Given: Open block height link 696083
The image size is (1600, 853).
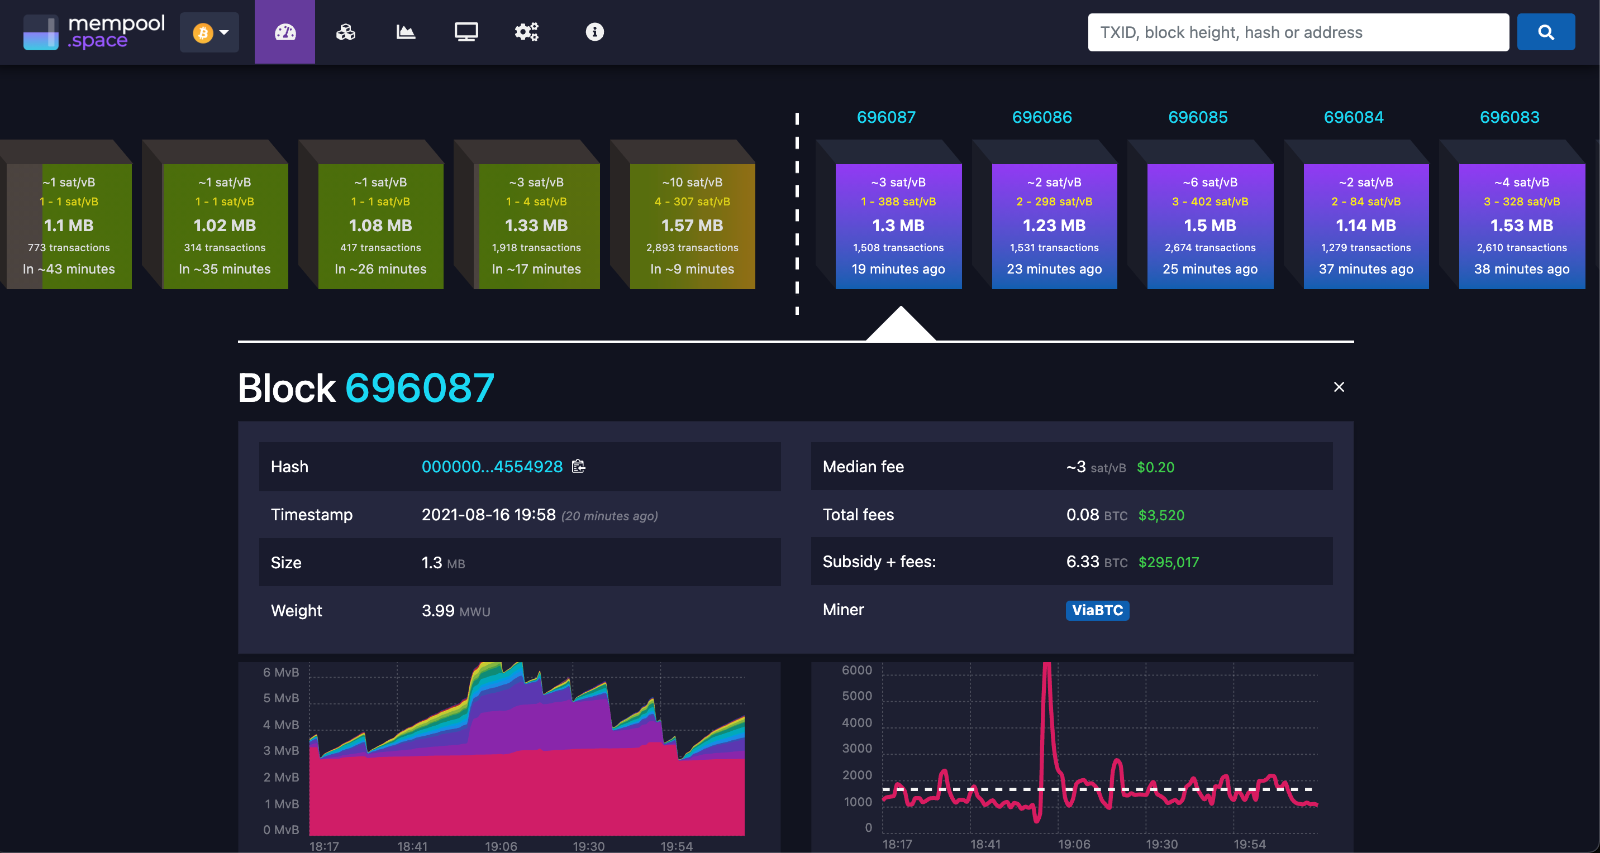Looking at the screenshot, I should coord(1510,117).
